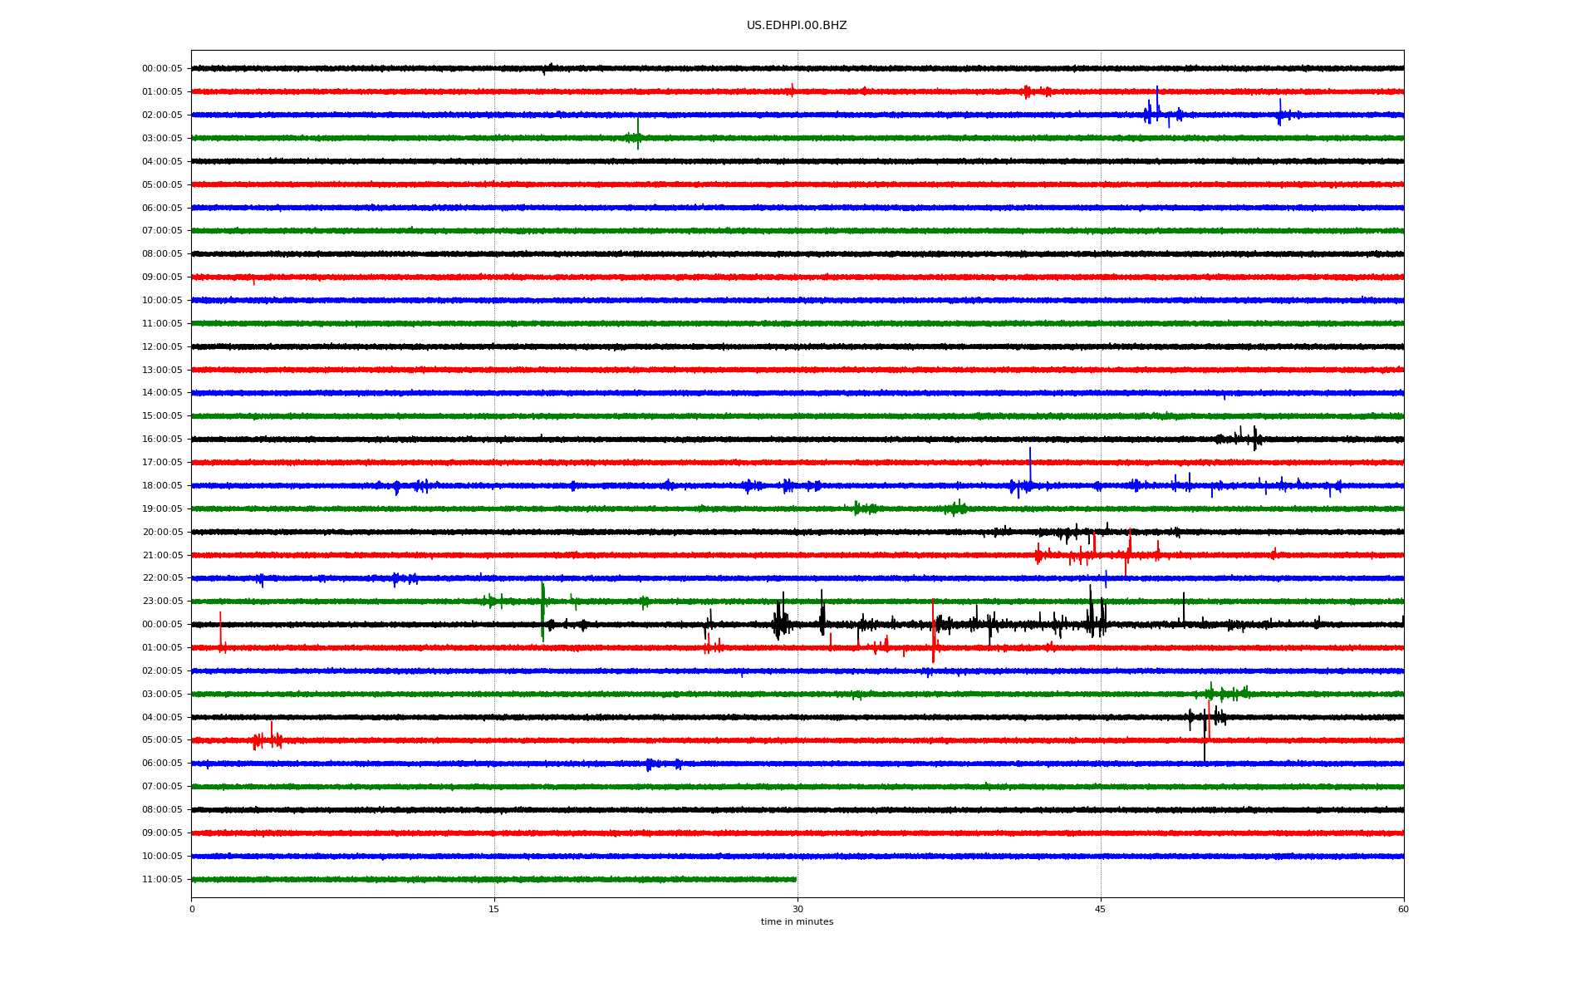Click the x-axis tick label 15

494,909
